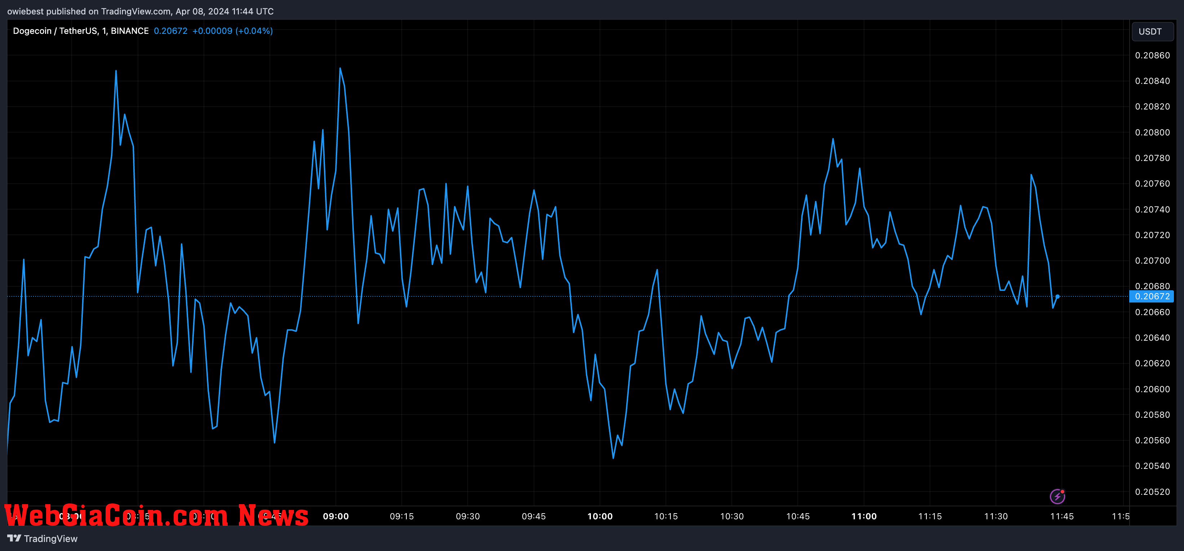Click the 11:15 time axis label
This screenshot has width=1184, height=551.
point(930,516)
